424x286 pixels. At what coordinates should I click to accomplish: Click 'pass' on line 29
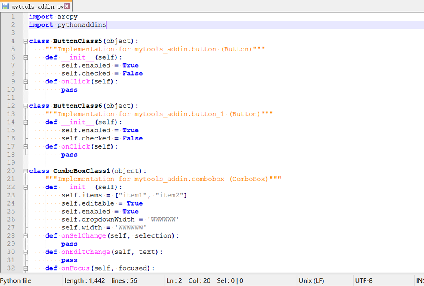pyautogui.click(x=69, y=244)
